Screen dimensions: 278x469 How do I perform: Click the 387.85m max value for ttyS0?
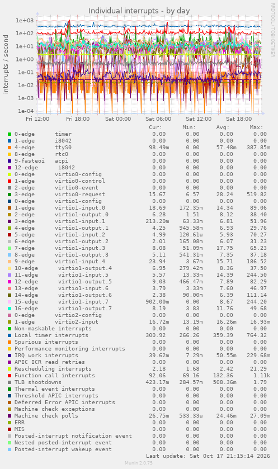[258, 148]
